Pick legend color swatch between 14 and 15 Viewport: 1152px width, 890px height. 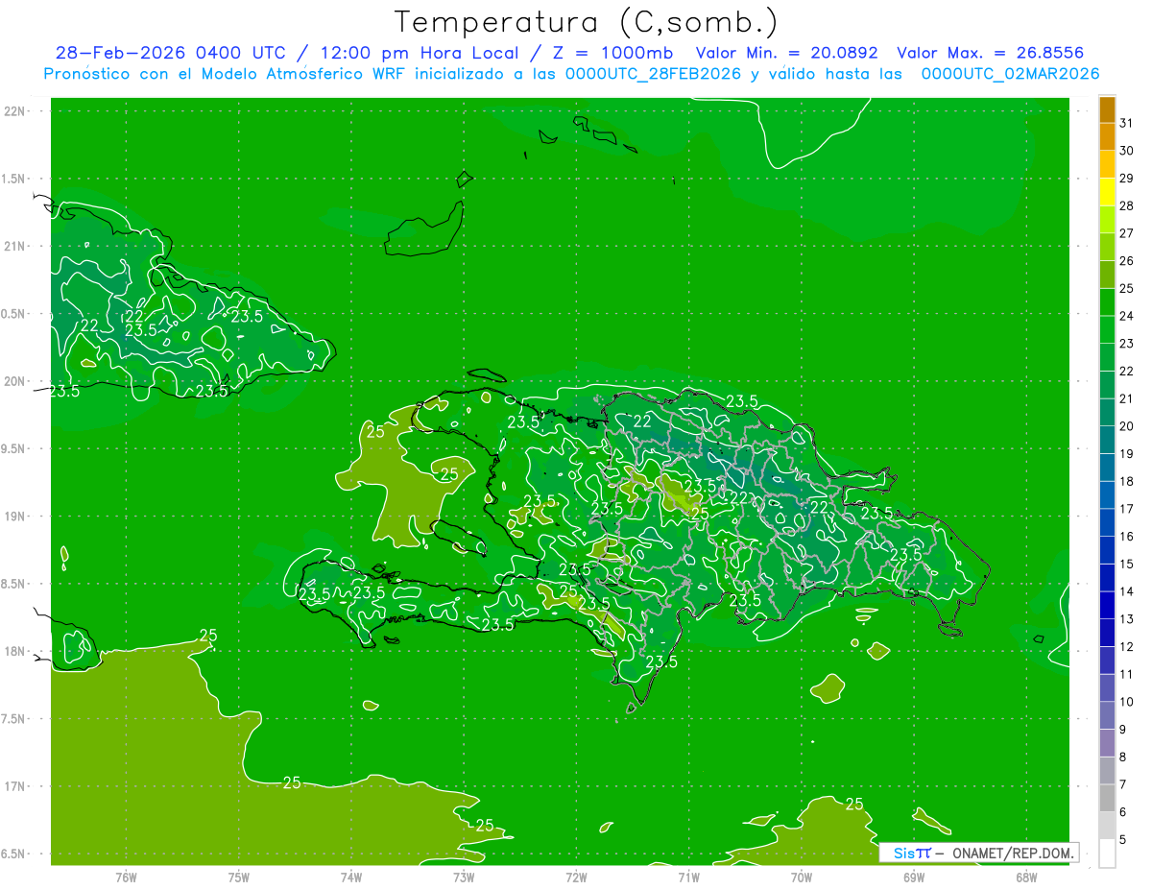tap(1107, 578)
